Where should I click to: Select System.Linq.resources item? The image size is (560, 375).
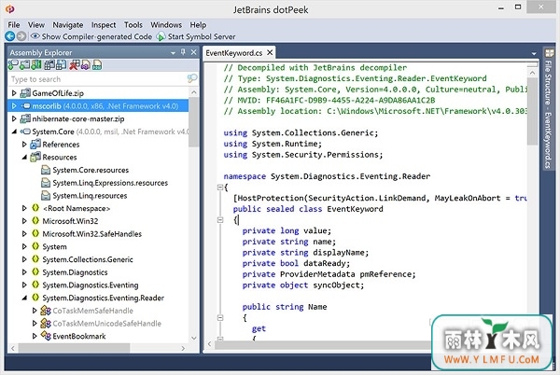(90, 196)
